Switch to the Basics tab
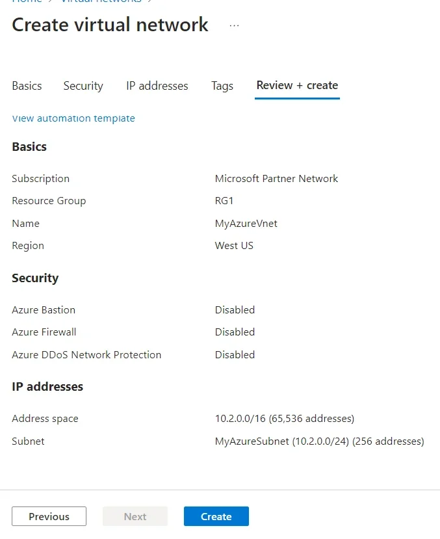This screenshot has width=440, height=539. tap(27, 86)
